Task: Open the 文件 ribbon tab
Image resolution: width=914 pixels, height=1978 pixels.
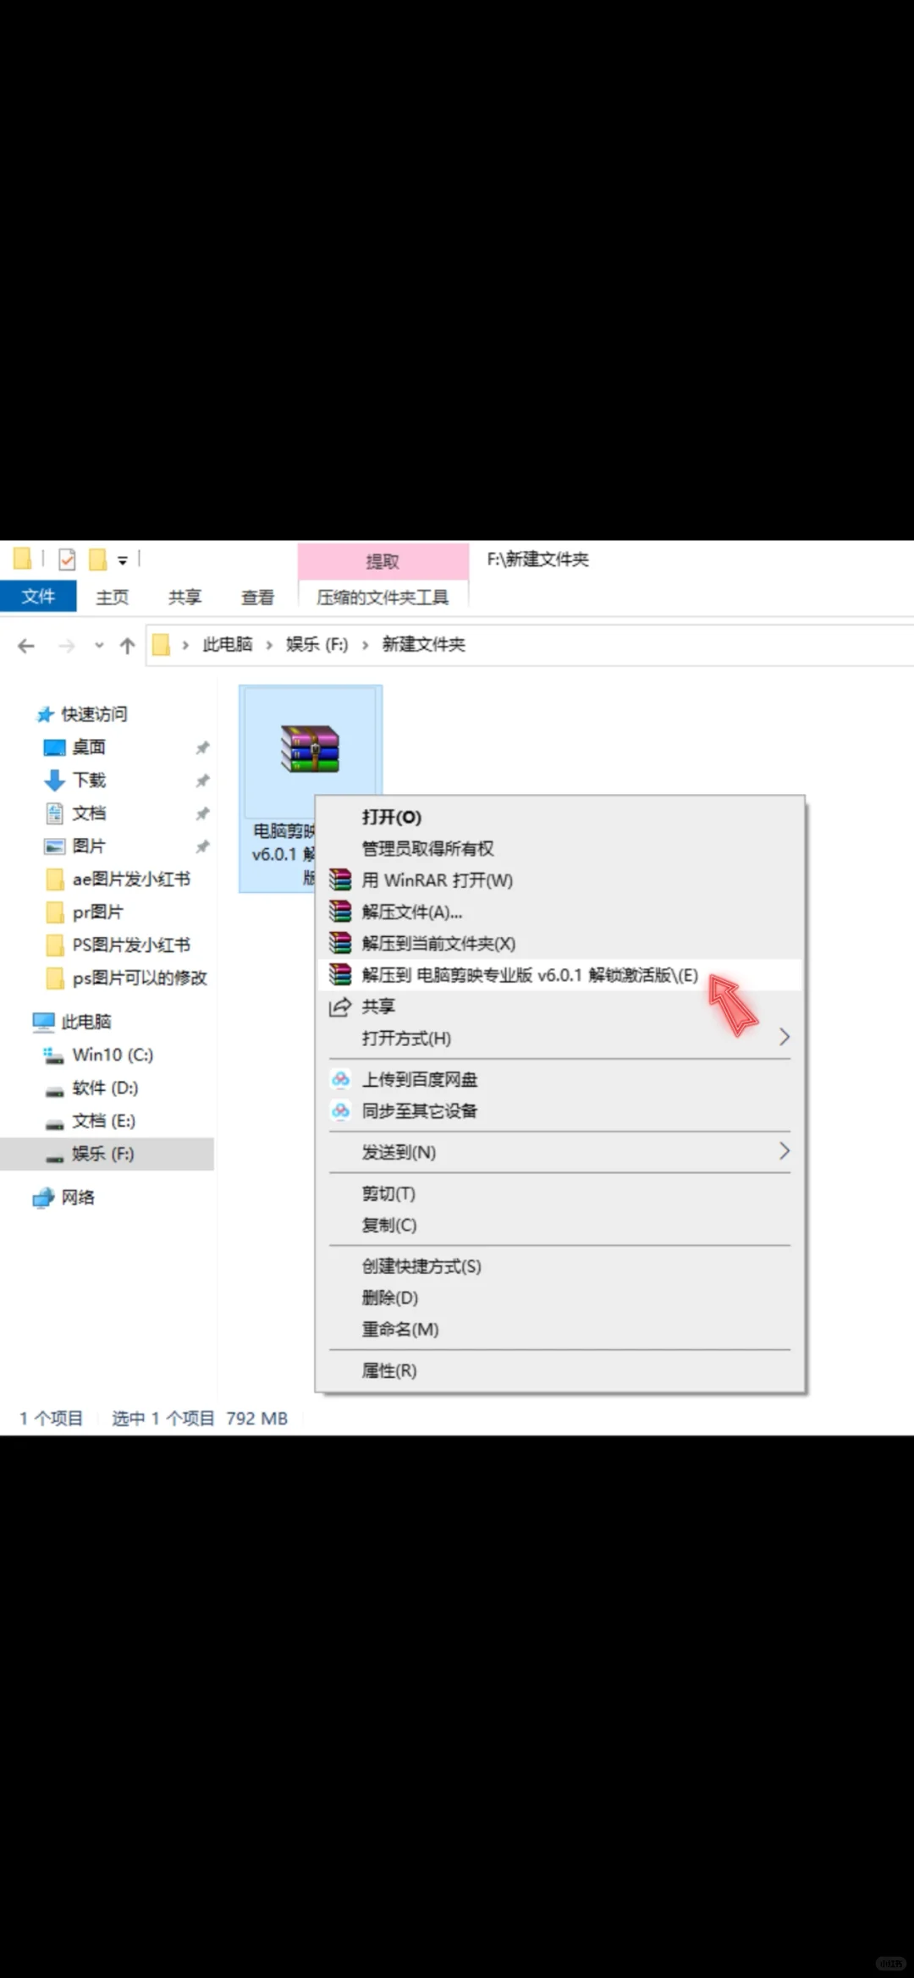Action: click(38, 597)
